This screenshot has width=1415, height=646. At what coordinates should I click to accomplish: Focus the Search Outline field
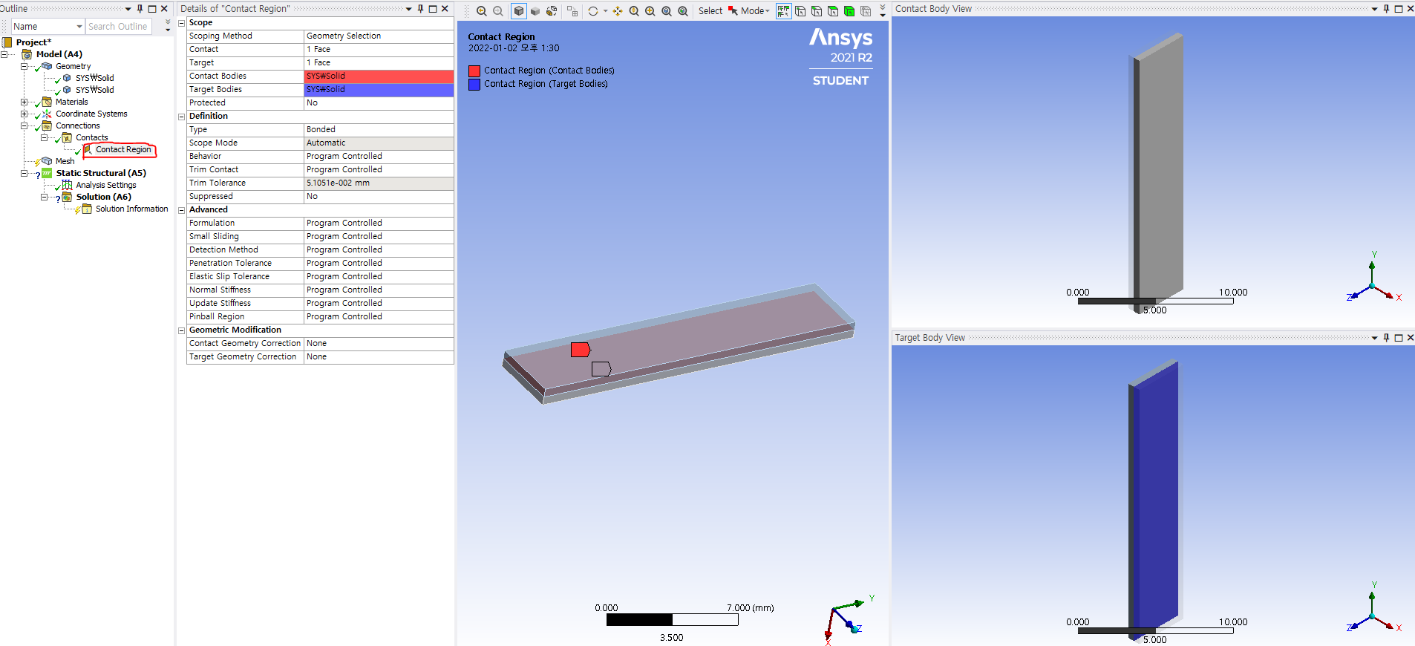click(x=119, y=27)
